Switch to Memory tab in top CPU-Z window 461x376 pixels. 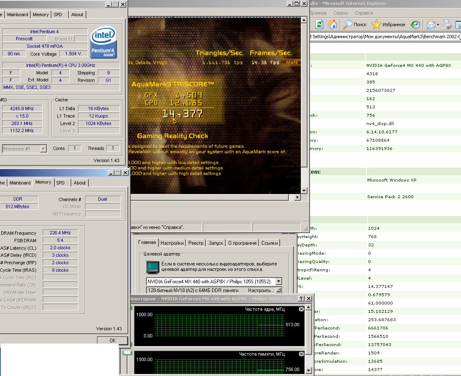click(x=41, y=15)
